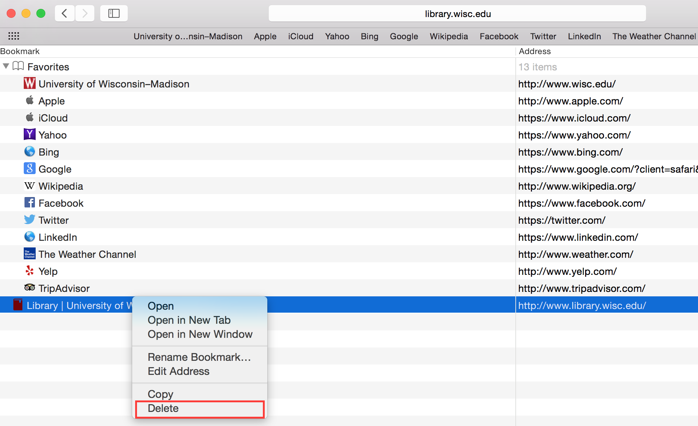Select the TripAdvisor bookmark name
Viewport: 698px width, 426px height.
point(64,289)
